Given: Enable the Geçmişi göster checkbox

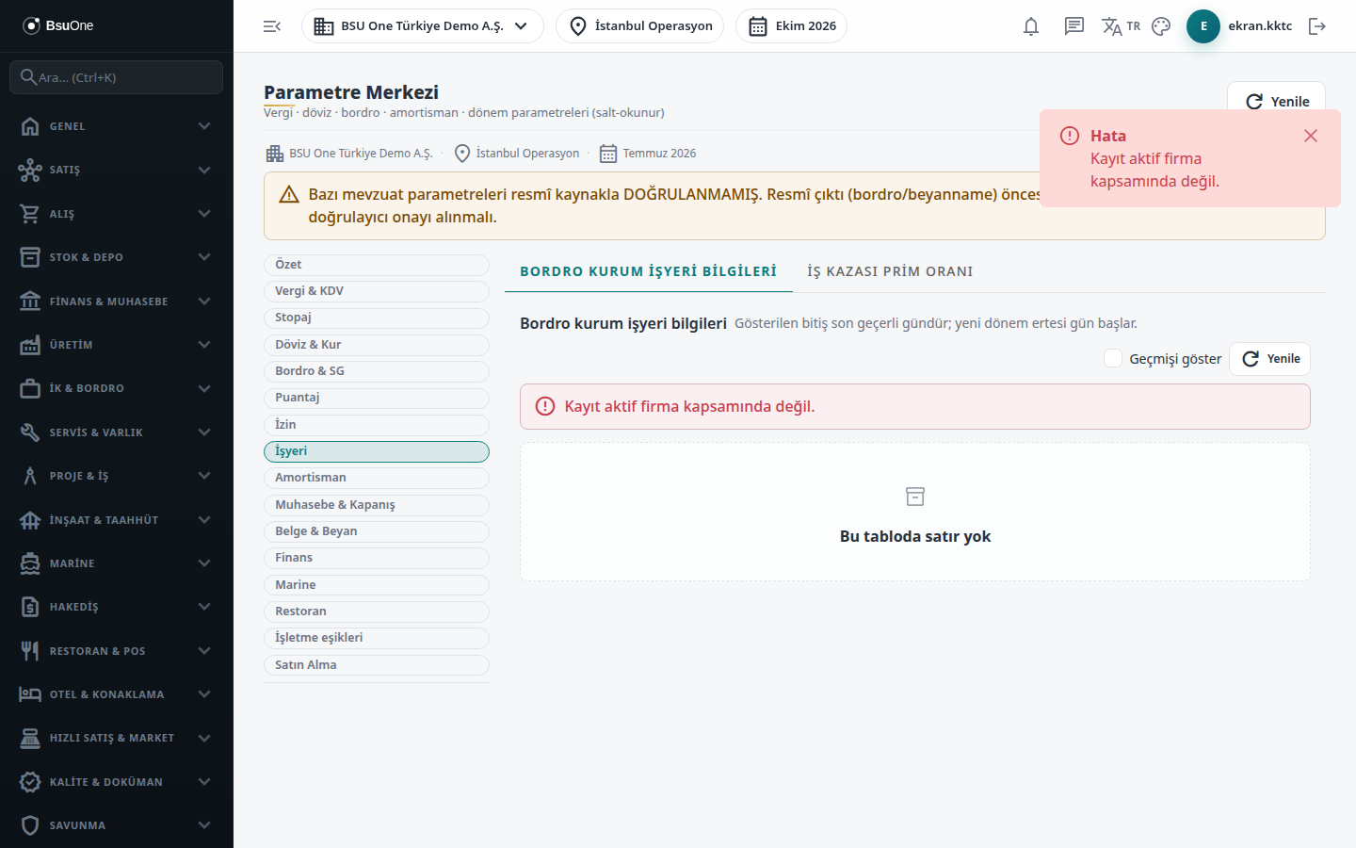Looking at the screenshot, I should (1113, 358).
